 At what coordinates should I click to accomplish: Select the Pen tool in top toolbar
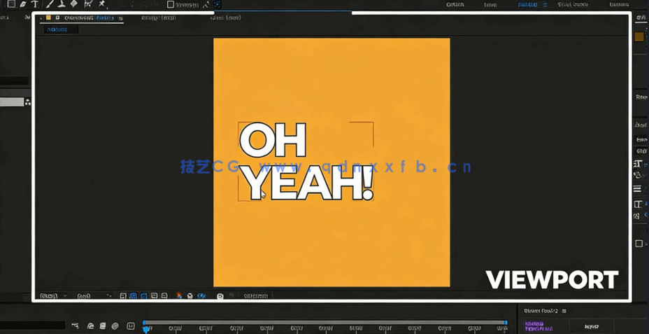coord(22,4)
